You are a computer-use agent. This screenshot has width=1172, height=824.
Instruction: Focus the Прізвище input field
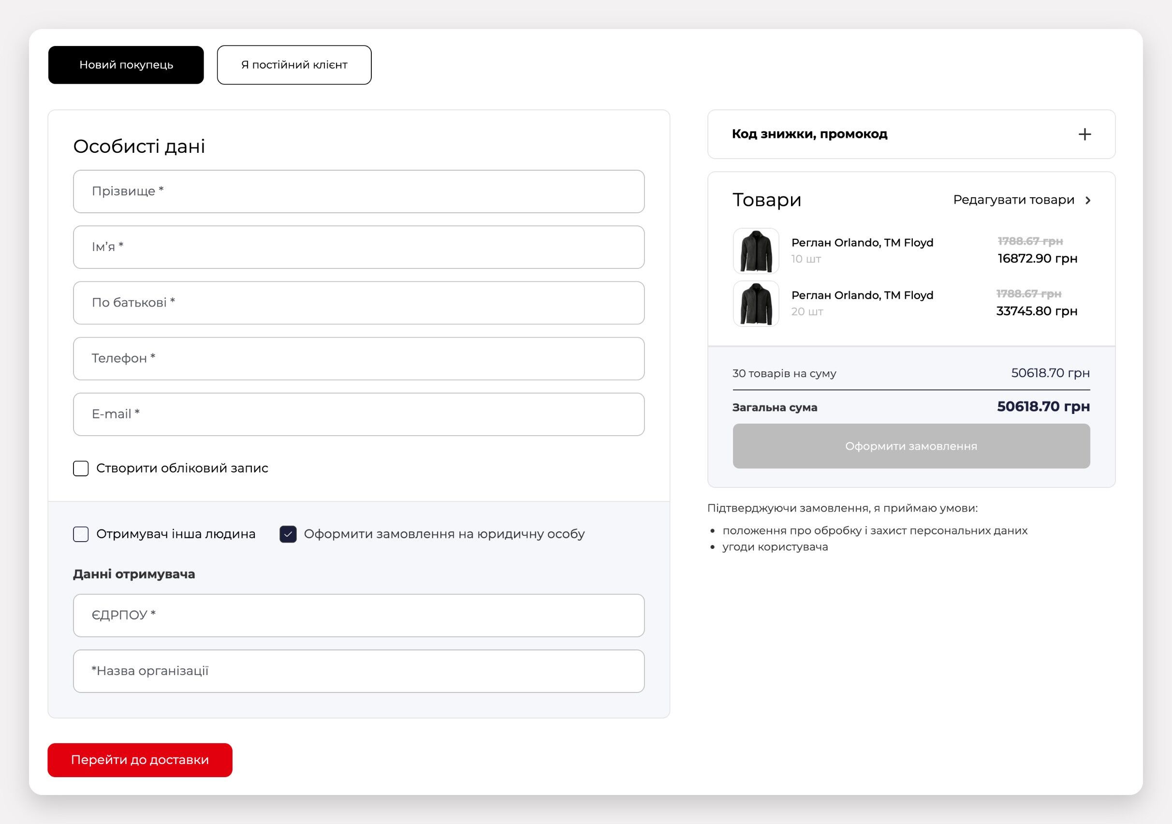point(358,191)
